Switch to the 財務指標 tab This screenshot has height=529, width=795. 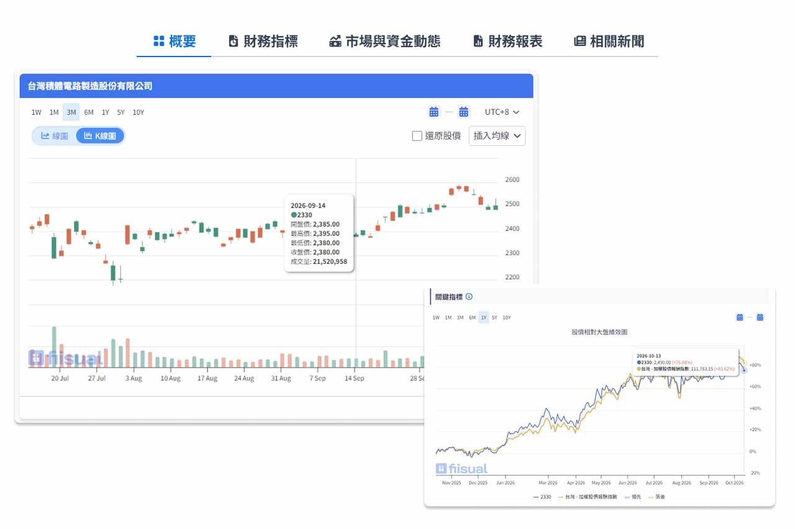(263, 42)
